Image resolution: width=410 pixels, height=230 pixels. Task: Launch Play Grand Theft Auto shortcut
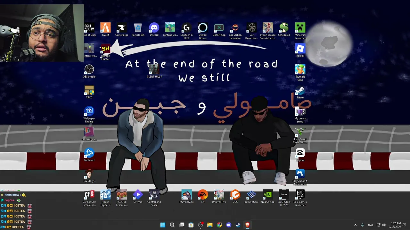tap(300, 135)
